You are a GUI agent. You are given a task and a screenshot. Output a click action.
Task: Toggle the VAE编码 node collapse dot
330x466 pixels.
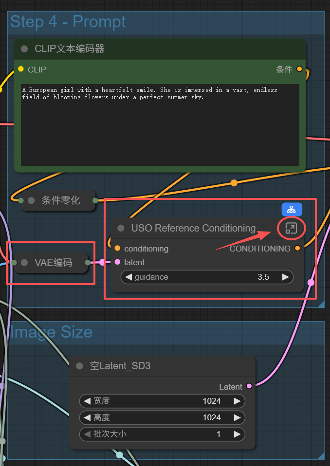[24, 262]
